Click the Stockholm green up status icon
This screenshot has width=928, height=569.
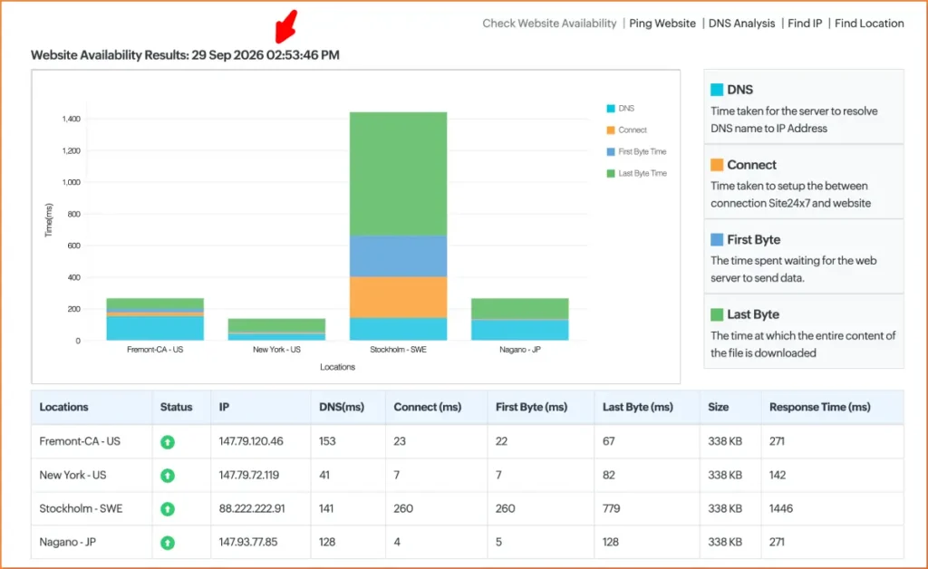point(168,508)
